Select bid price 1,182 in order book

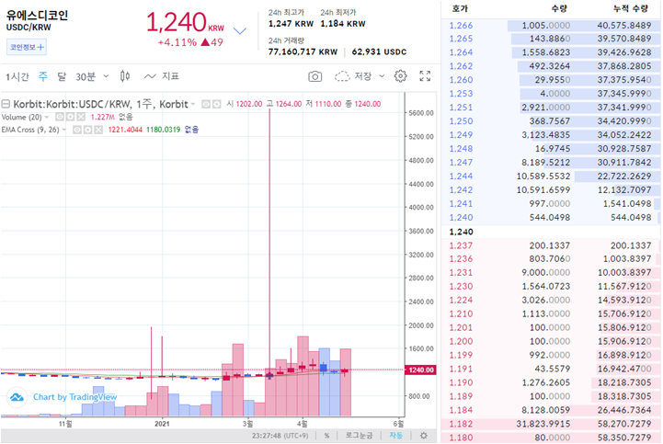(x=461, y=424)
